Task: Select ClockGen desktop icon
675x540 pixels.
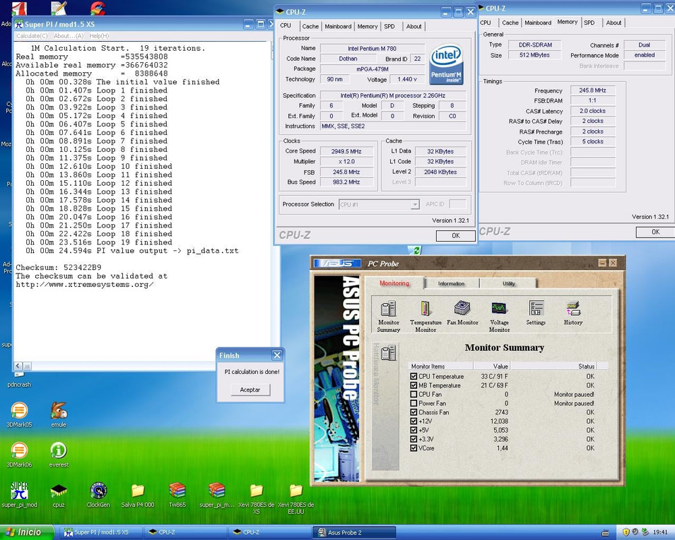Action: 98,495
